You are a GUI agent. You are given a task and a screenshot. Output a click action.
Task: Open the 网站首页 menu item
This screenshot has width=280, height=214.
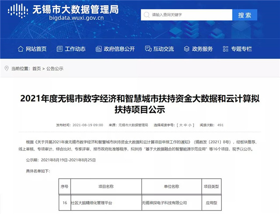[x=35, y=49]
